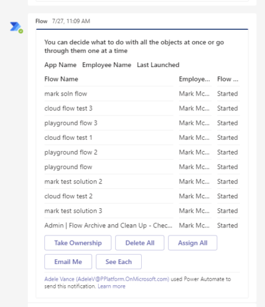
Task: Click 'Mark Mc...' in the 'mark soln flow' row
Action: coord(194,93)
